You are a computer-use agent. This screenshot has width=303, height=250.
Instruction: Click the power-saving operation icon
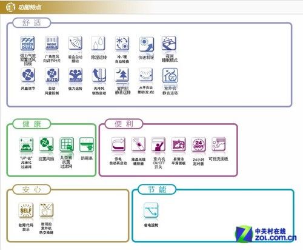click(x=151, y=211)
